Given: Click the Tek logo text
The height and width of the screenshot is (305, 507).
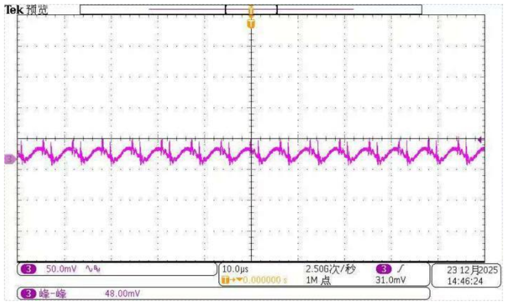Looking at the screenshot, I should coord(14,10).
